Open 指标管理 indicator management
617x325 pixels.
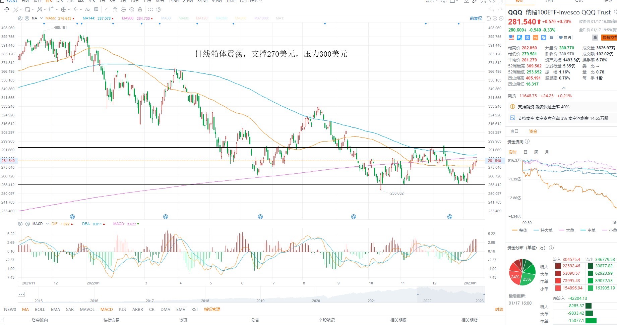pos(212,310)
